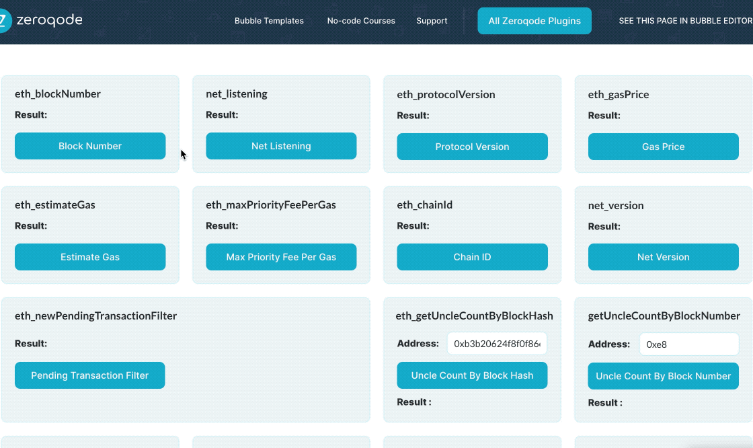Select eth_gasPrice heading text
The width and height of the screenshot is (753, 448).
[619, 94]
